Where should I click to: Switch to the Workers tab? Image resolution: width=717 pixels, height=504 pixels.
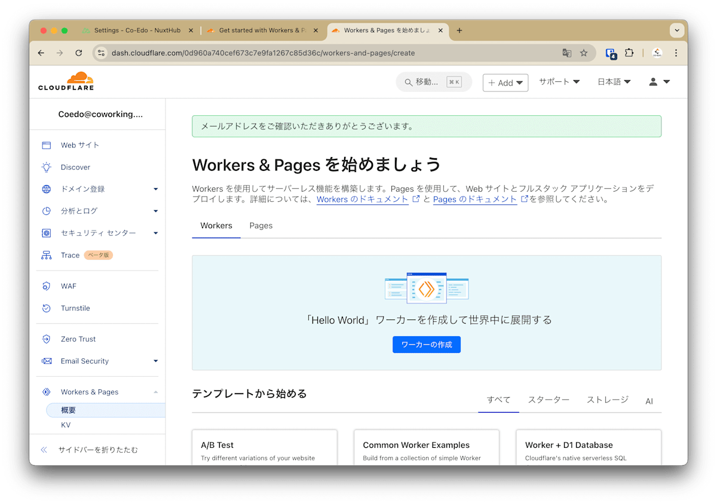point(216,226)
